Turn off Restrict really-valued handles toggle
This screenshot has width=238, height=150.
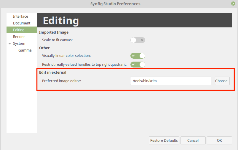[x=138, y=65]
